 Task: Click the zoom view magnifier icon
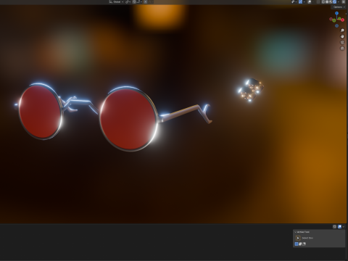point(342,30)
